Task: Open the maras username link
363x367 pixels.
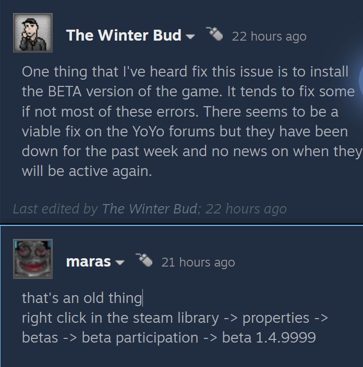Action: point(88,262)
